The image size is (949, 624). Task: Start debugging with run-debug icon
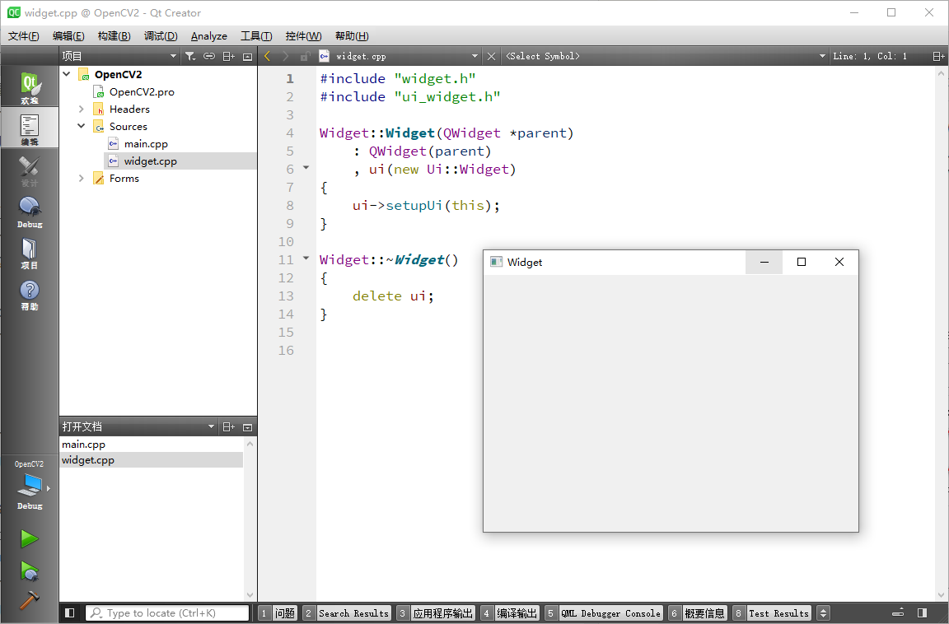pos(29,570)
